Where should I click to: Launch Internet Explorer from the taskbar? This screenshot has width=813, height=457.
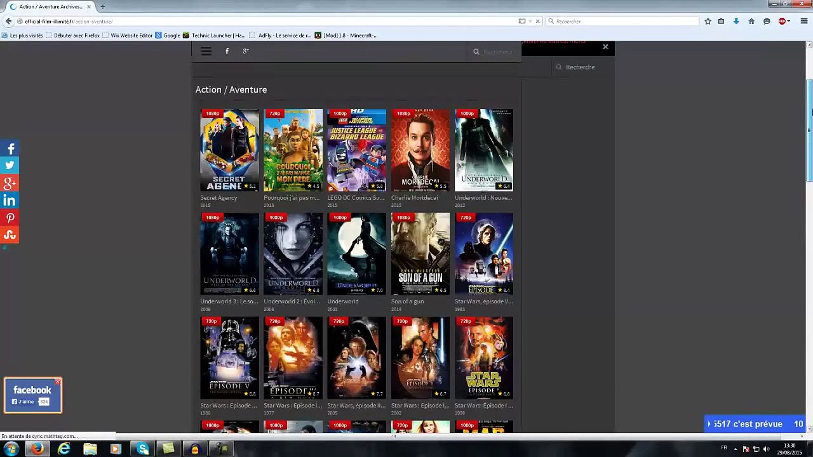coord(64,449)
